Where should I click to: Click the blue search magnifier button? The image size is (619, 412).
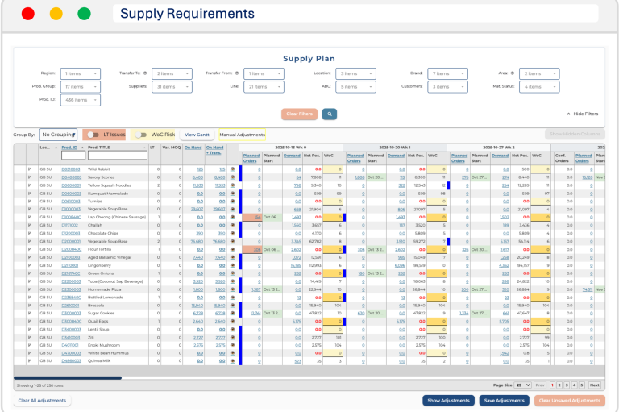[329, 114]
